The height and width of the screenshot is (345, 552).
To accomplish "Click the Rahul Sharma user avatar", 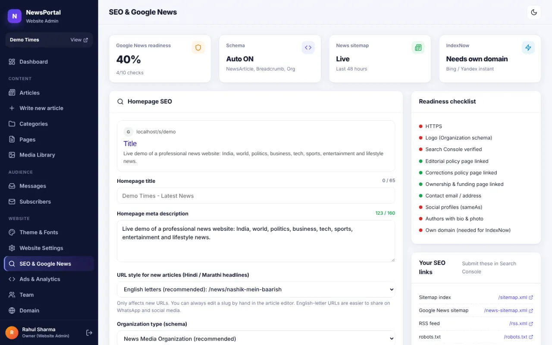I will (12, 332).
